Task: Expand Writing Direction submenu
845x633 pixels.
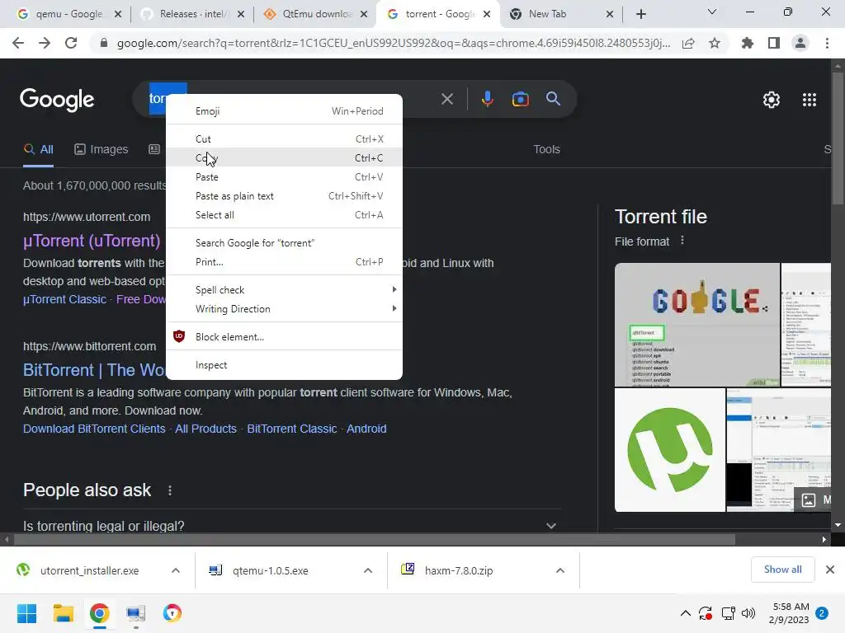Action: click(285, 309)
